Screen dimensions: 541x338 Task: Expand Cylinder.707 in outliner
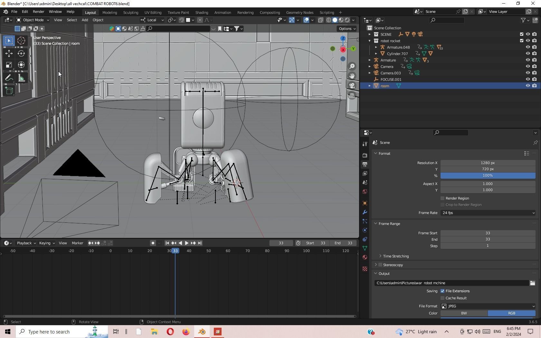point(376,54)
